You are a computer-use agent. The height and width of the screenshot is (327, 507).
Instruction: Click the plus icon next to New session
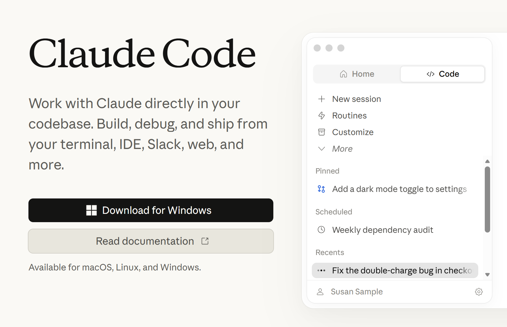tap(322, 99)
